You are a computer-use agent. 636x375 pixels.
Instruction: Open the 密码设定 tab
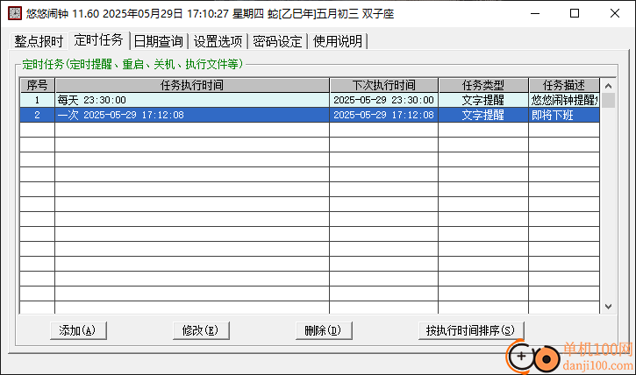tap(277, 41)
